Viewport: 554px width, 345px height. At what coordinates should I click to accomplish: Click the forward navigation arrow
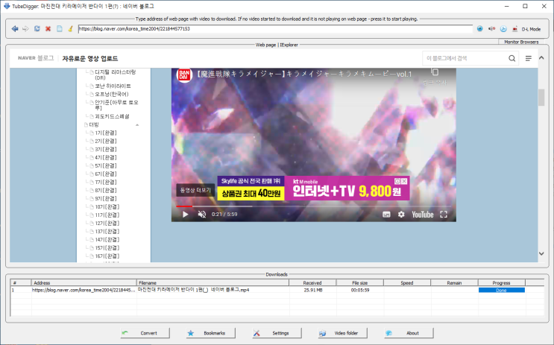(25, 29)
